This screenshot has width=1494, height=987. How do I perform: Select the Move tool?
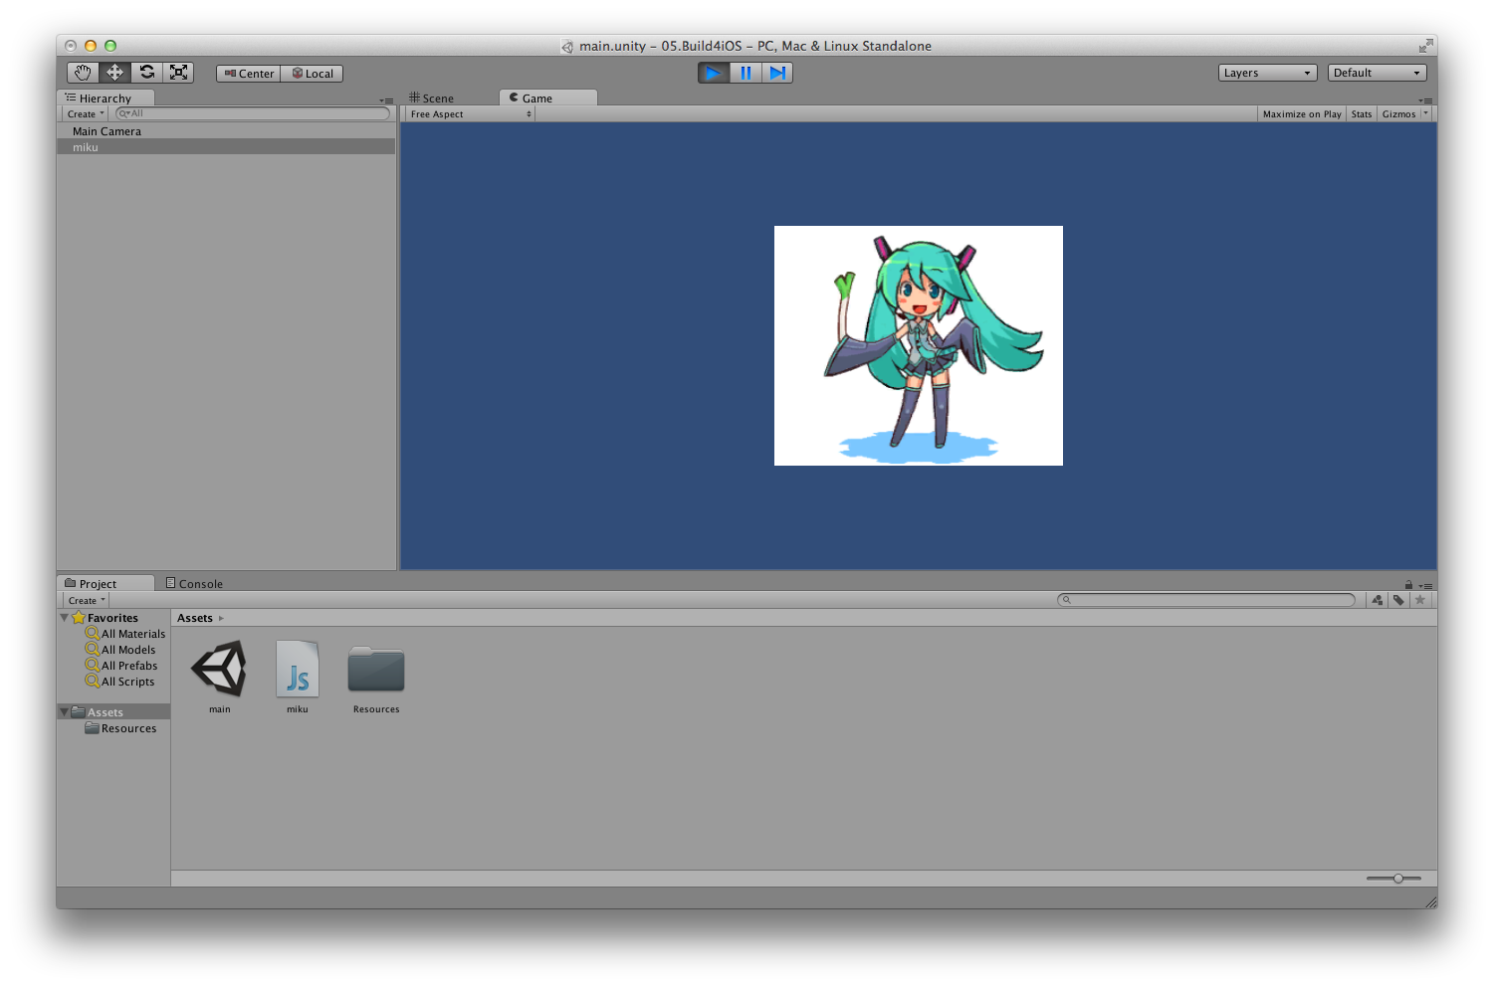(x=114, y=73)
